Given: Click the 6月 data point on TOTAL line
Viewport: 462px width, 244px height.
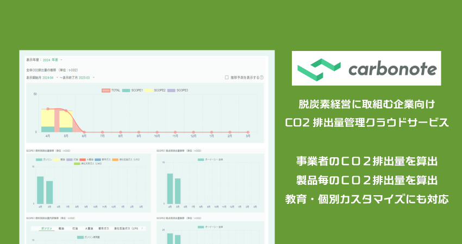Looking at the screenshot, I should tap(84, 132).
